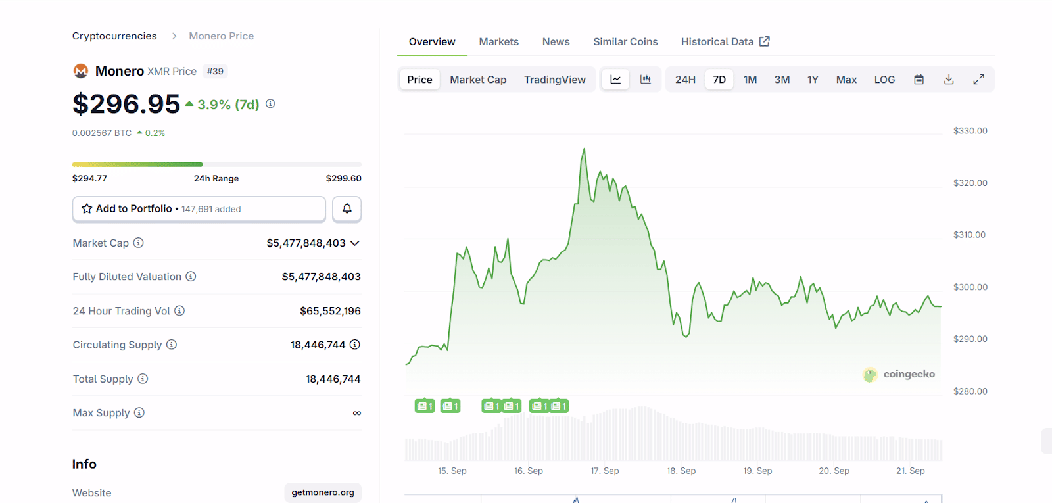Open the calendar date range picker

(x=919, y=80)
